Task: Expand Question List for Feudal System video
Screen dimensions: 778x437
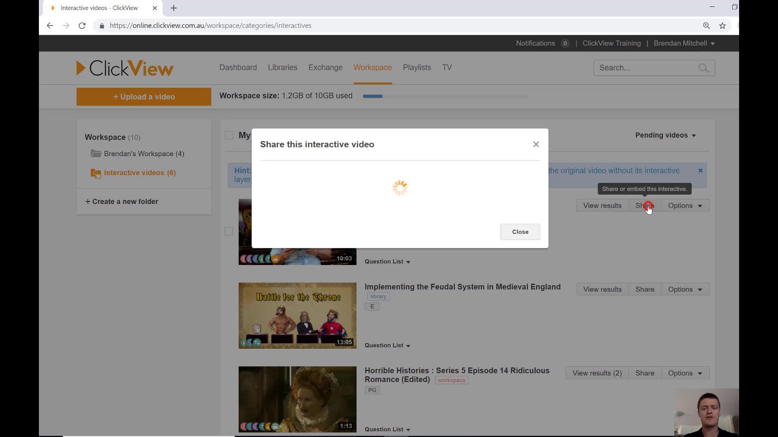Action: [387, 345]
